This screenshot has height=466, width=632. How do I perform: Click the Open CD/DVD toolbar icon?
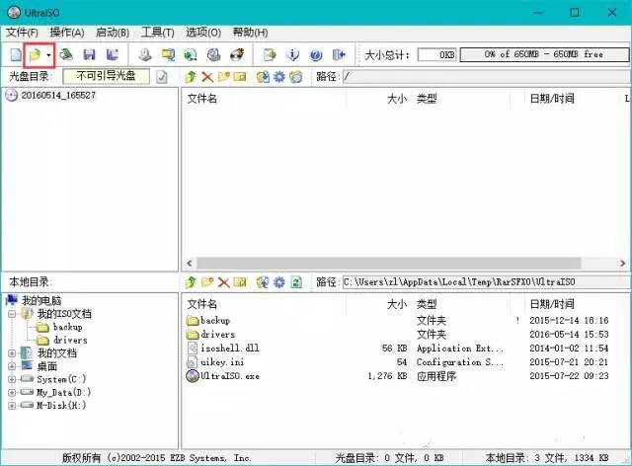click(x=66, y=54)
